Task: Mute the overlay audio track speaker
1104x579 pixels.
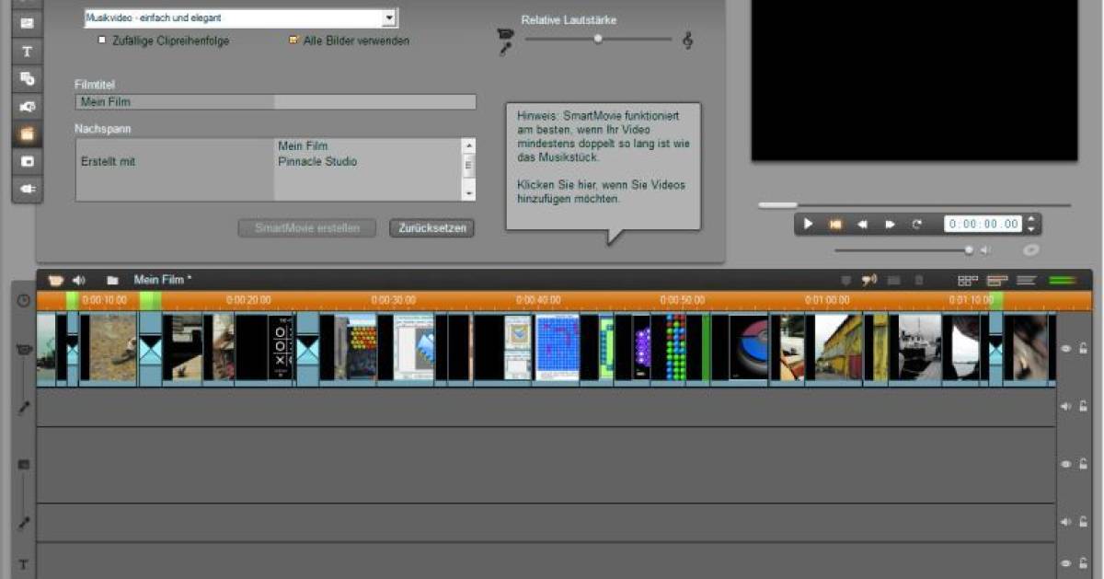Action: [x=1066, y=522]
